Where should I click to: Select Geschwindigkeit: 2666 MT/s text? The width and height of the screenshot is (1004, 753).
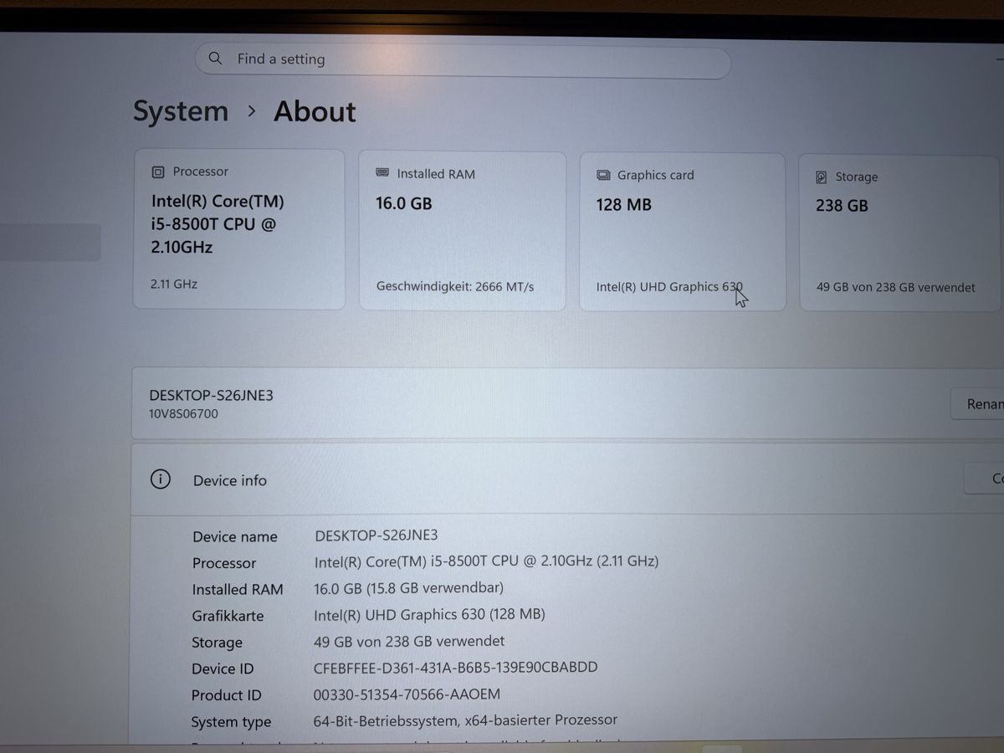pyautogui.click(x=455, y=286)
